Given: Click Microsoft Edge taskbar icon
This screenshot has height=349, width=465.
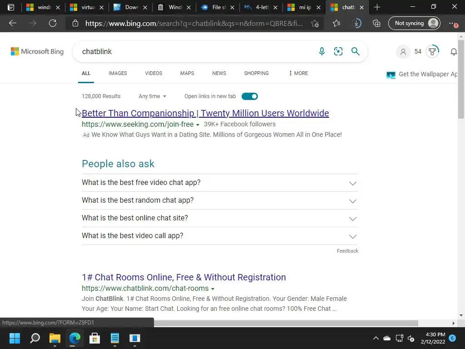Looking at the screenshot, I should 75,338.
